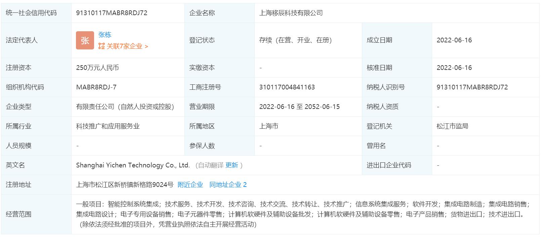Click the 注册地址 label cell
Image resolution: width=541 pixels, height=238 pixels.
coord(36,185)
